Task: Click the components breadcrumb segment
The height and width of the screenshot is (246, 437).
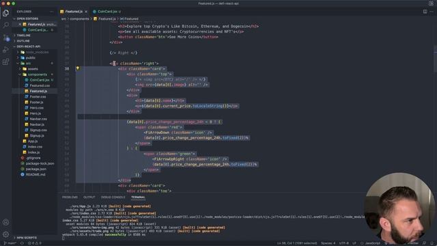Action: pyautogui.click(x=79, y=19)
